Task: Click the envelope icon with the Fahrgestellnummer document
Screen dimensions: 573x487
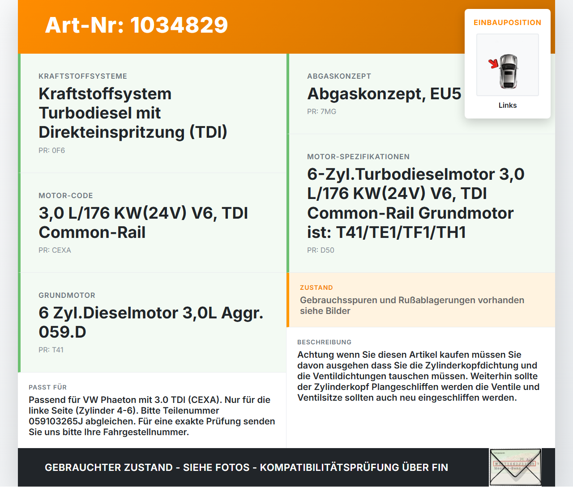Action: point(515,467)
